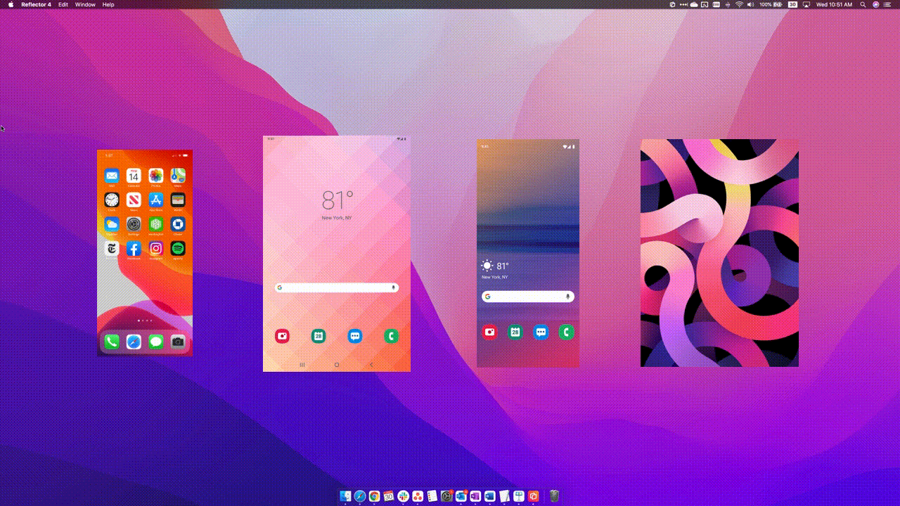This screenshot has width=900, height=506.
Task: Open blue messages app on Android tablet
Action: click(355, 336)
